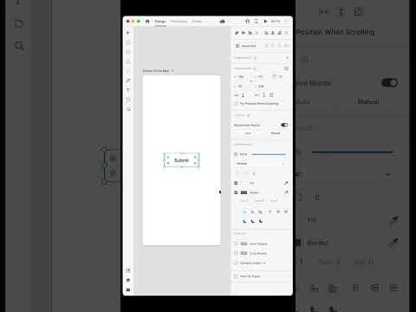The width and height of the screenshot is (416, 312).
Task: Select the Ellipse tool
Action: point(128,52)
